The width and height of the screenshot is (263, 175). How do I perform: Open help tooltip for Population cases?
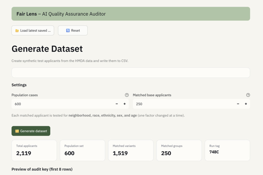coord(127,95)
